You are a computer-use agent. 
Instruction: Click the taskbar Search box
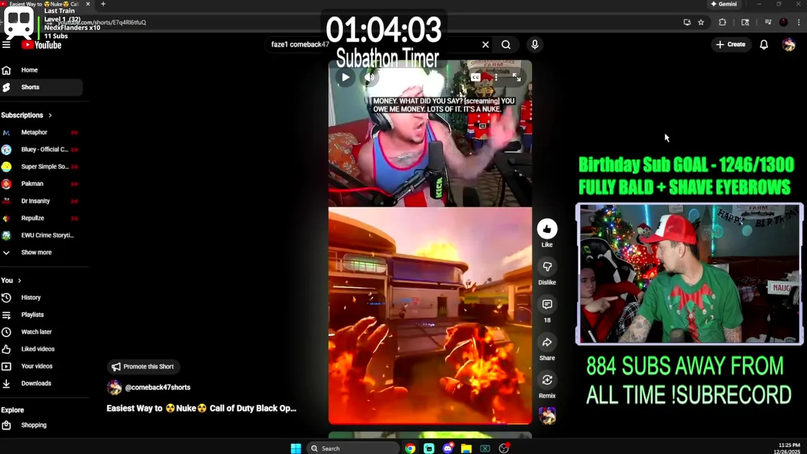coord(353,448)
